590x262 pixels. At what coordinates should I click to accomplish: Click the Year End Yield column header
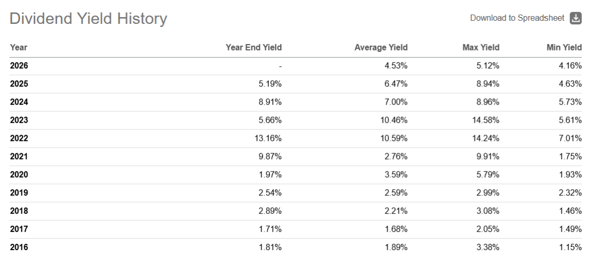click(x=254, y=47)
